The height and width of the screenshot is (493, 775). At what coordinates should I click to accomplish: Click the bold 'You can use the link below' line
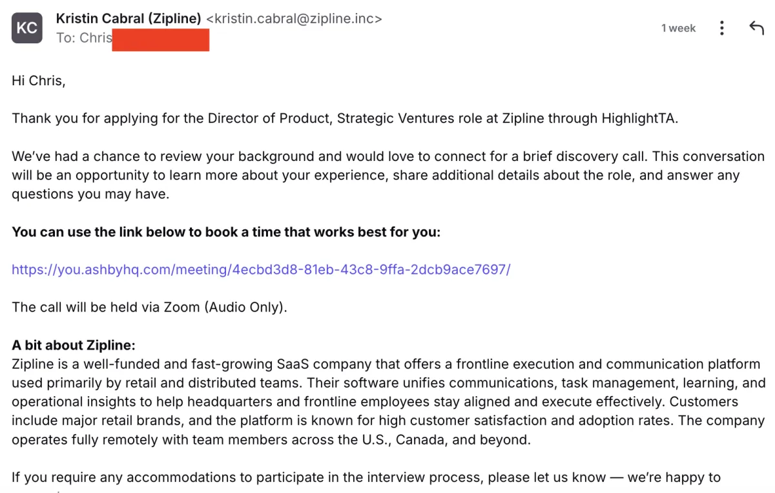point(226,232)
